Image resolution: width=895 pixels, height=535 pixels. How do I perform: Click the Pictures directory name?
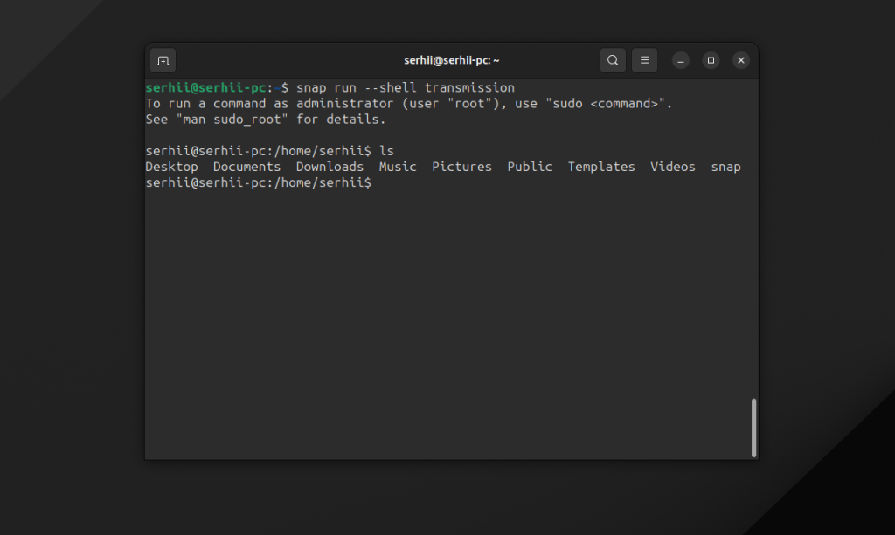[461, 167]
